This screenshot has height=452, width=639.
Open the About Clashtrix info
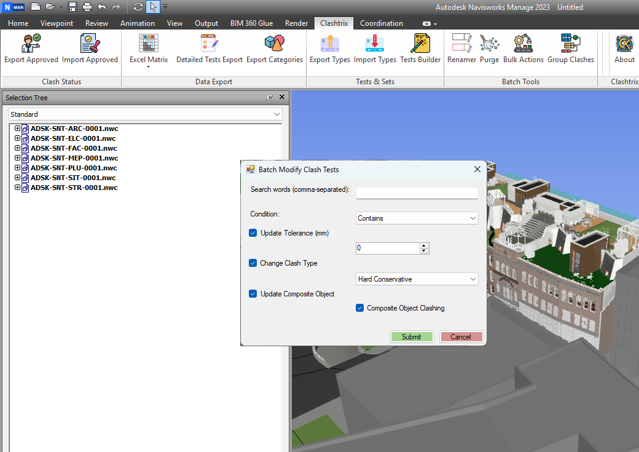624,49
